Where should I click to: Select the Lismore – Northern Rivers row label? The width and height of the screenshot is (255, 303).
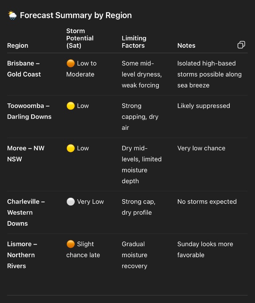point(23,255)
